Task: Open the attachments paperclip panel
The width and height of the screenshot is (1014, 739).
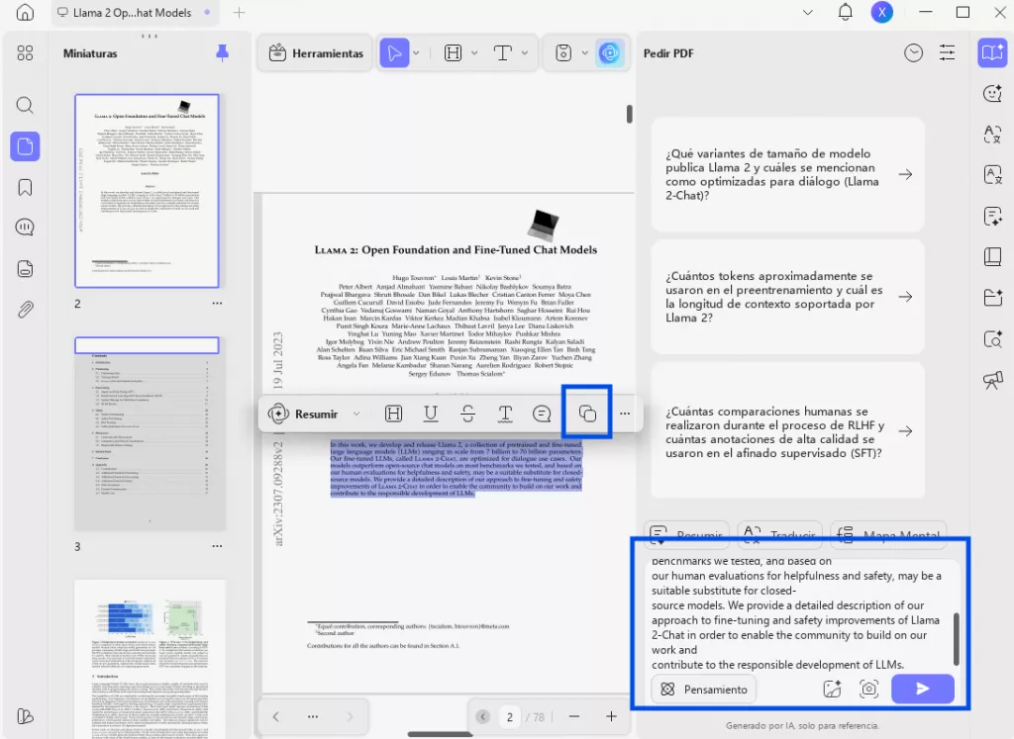Action: [x=25, y=310]
